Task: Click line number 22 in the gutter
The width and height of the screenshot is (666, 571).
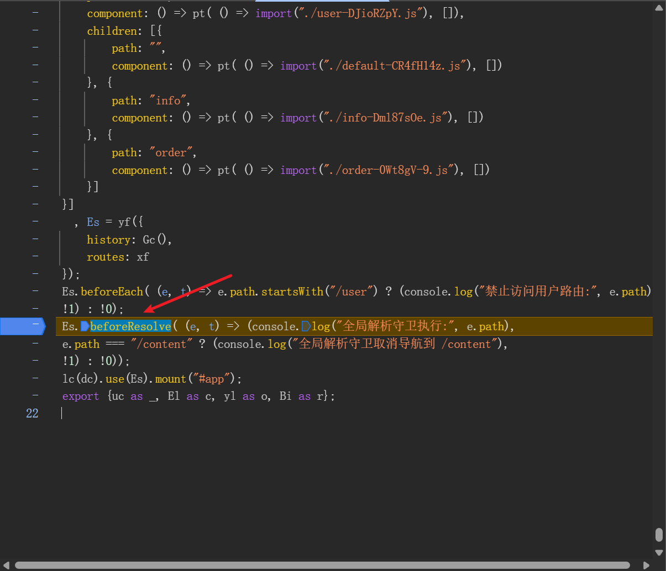Action: pos(32,413)
